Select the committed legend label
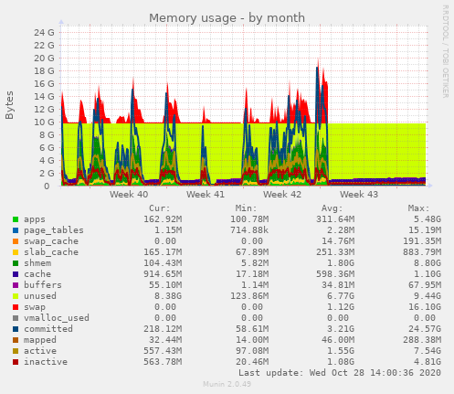Screen dimensions: 454x394 pos(48,329)
